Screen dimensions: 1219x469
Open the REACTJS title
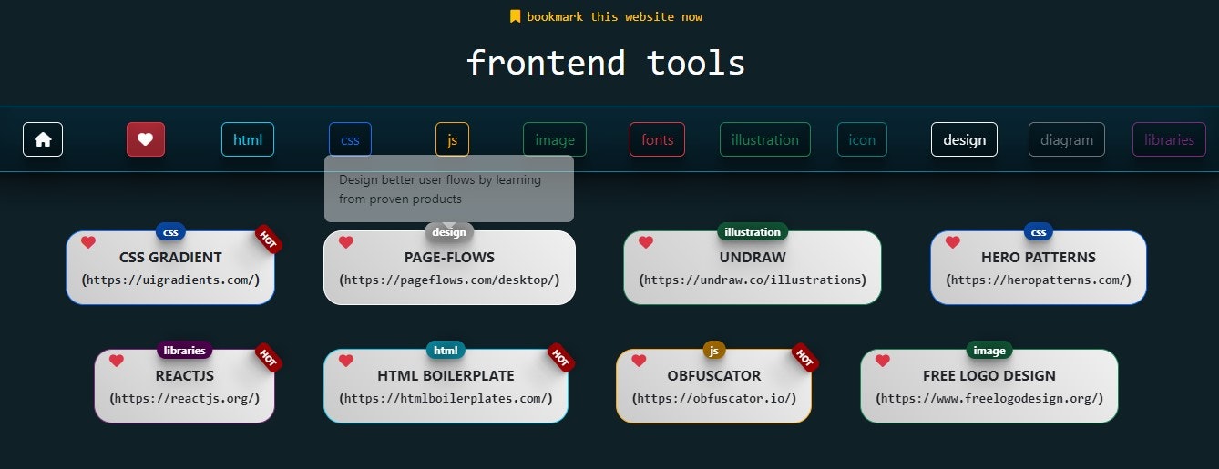point(185,376)
